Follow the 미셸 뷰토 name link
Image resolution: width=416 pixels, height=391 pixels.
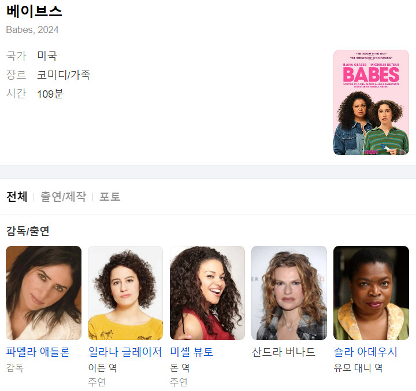(x=192, y=352)
